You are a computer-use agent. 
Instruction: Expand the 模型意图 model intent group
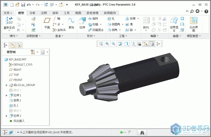pos(194,36)
